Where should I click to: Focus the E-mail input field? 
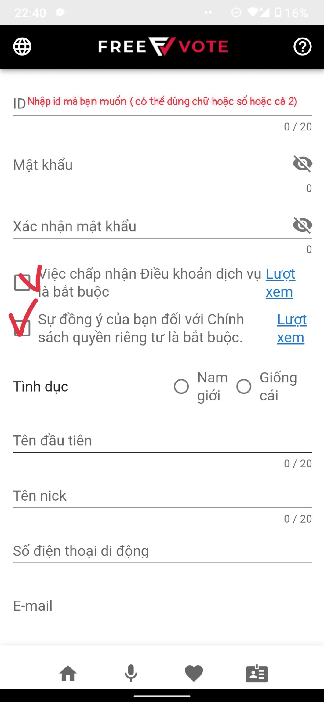(x=162, y=605)
